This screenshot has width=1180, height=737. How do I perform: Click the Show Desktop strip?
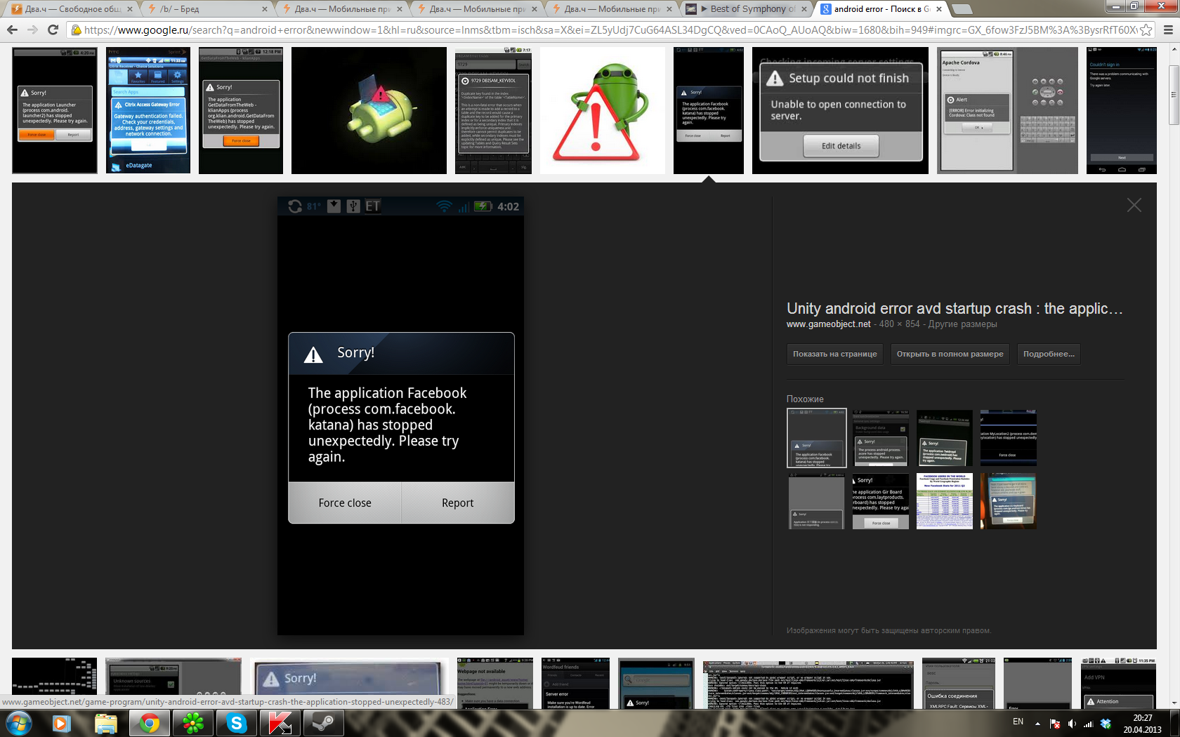point(1176,723)
